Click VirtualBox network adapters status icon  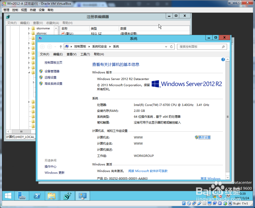coord(194,203)
